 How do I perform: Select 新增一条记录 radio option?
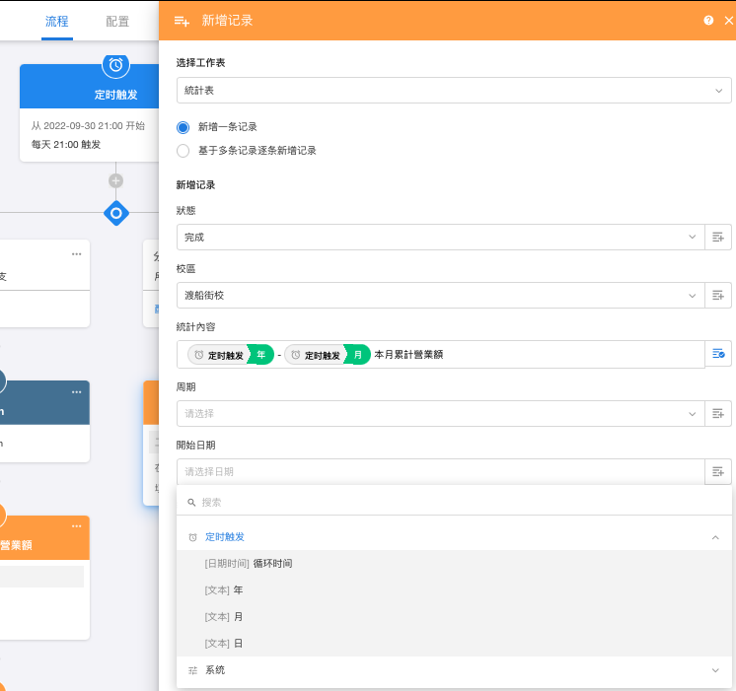tap(183, 127)
